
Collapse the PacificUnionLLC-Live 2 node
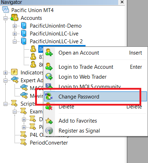15,41
